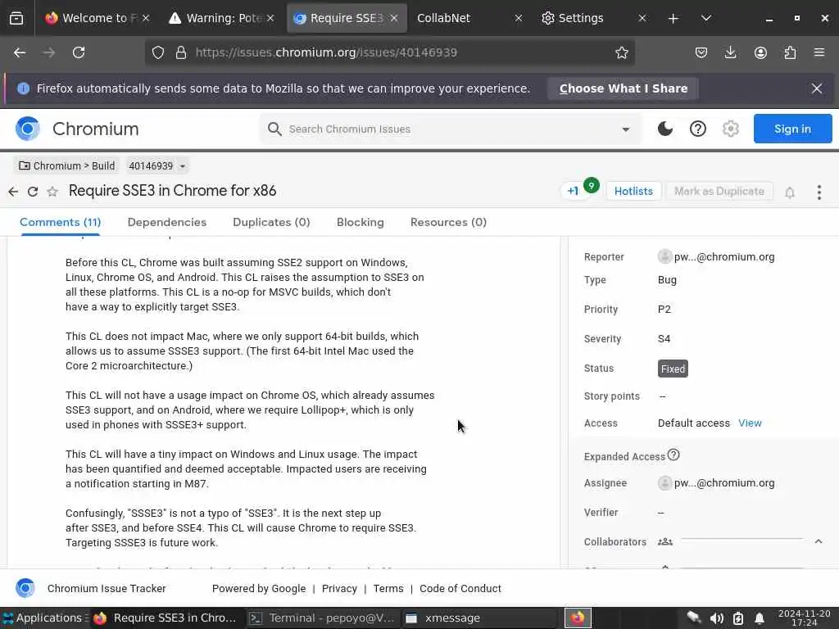Click the Expanded Access help icon
This screenshot has width=839, height=629.
pos(673,455)
